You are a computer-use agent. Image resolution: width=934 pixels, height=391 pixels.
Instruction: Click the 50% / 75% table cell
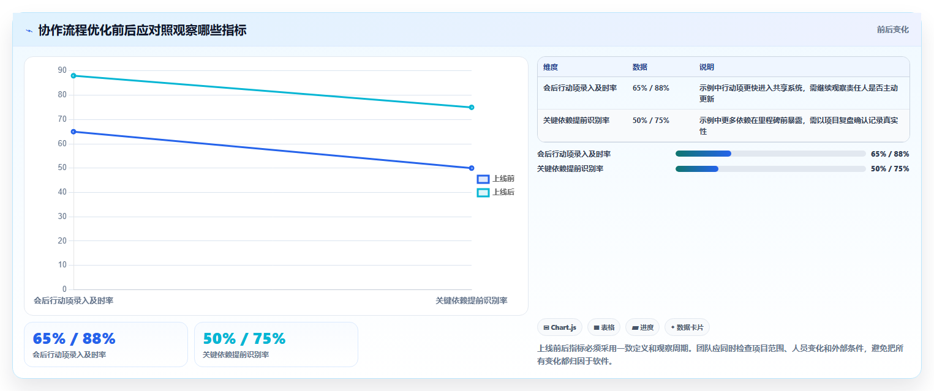click(x=651, y=121)
